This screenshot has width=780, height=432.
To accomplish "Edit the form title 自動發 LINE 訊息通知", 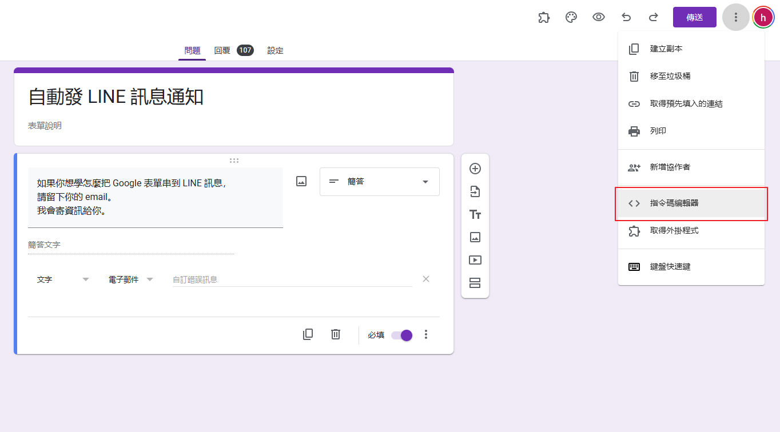I will (x=116, y=97).
